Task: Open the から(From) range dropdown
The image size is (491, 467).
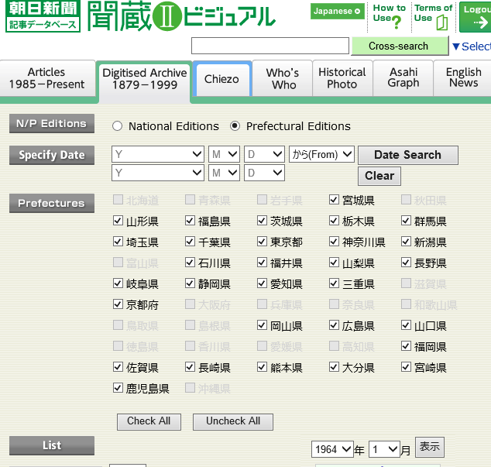Action: click(321, 154)
